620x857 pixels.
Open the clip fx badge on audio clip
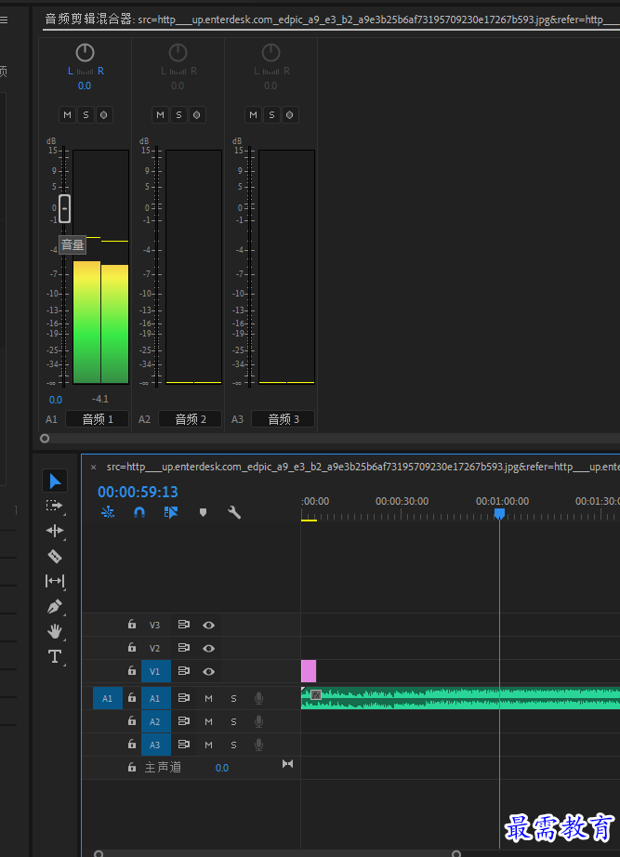click(316, 695)
